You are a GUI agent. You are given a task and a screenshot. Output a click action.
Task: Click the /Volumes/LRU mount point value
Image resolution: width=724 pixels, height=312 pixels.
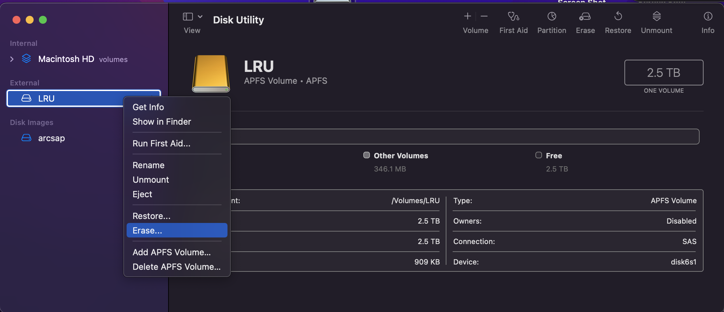415,201
